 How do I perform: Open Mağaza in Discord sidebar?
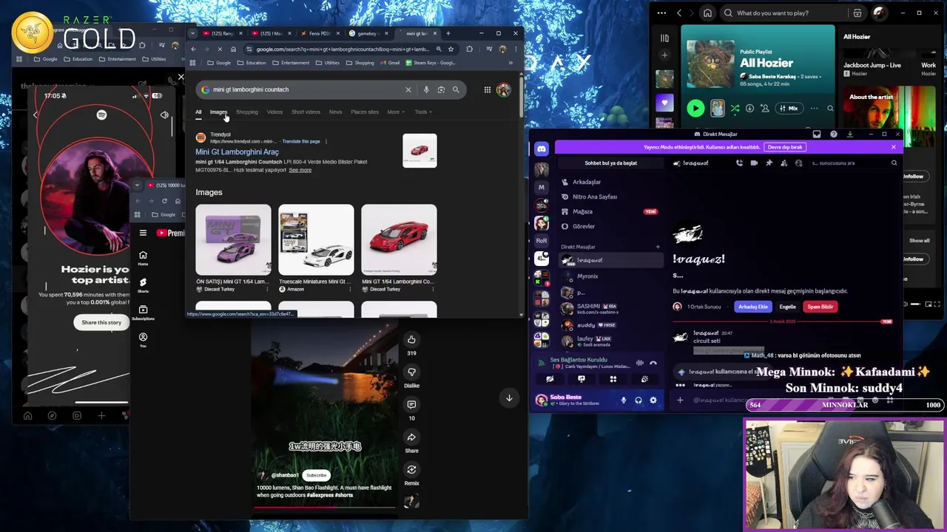coord(611,211)
